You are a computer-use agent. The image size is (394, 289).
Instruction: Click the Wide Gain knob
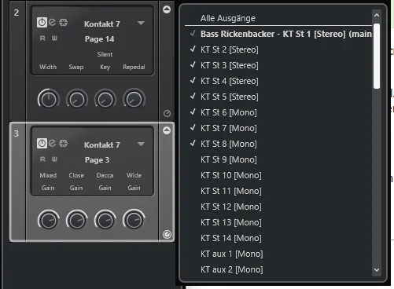click(x=134, y=220)
